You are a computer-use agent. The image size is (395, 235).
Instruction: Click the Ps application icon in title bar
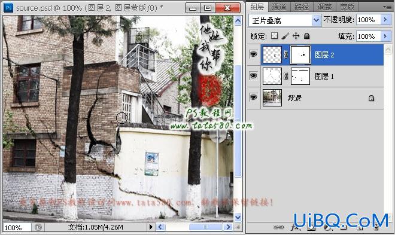pos(8,8)
